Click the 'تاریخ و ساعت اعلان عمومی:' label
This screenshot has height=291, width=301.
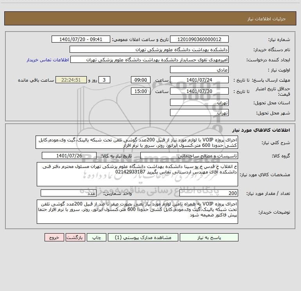(140, 39)
